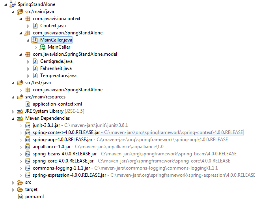Image resolution: width=261 pixels, height=202 pixels.
Task: Collapse the Maven Dependencies node
Action: tap(13, 119)
